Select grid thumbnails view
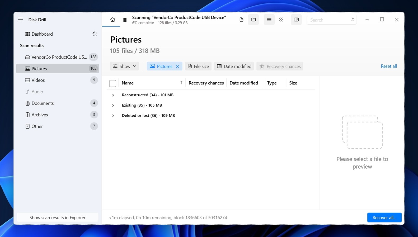This screenshot has height=237, width=418. tap(281, 20)
